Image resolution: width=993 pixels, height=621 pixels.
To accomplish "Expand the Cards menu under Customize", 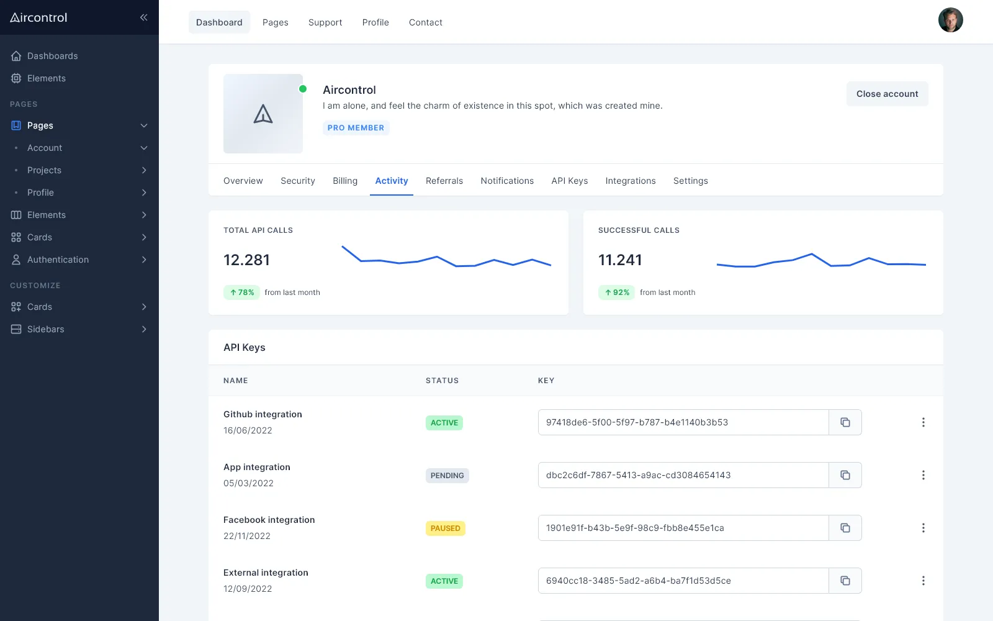I will pos(144,307).
